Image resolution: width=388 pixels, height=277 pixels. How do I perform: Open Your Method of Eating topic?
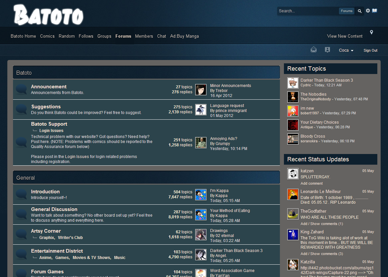click(230, 210)
